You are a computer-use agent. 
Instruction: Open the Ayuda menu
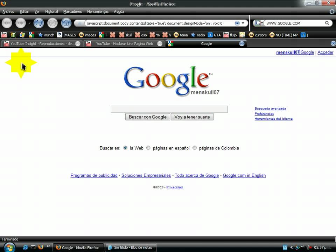119,12
